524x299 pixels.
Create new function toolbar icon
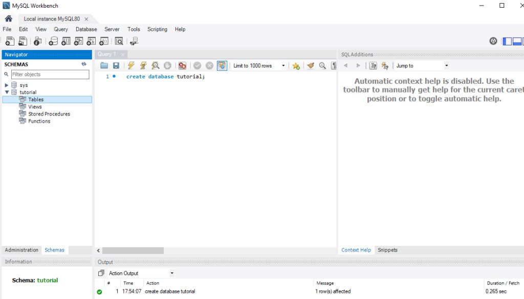click(x=104, y=41)
